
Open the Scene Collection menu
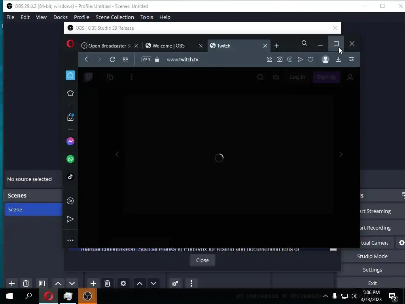[115, 17]
